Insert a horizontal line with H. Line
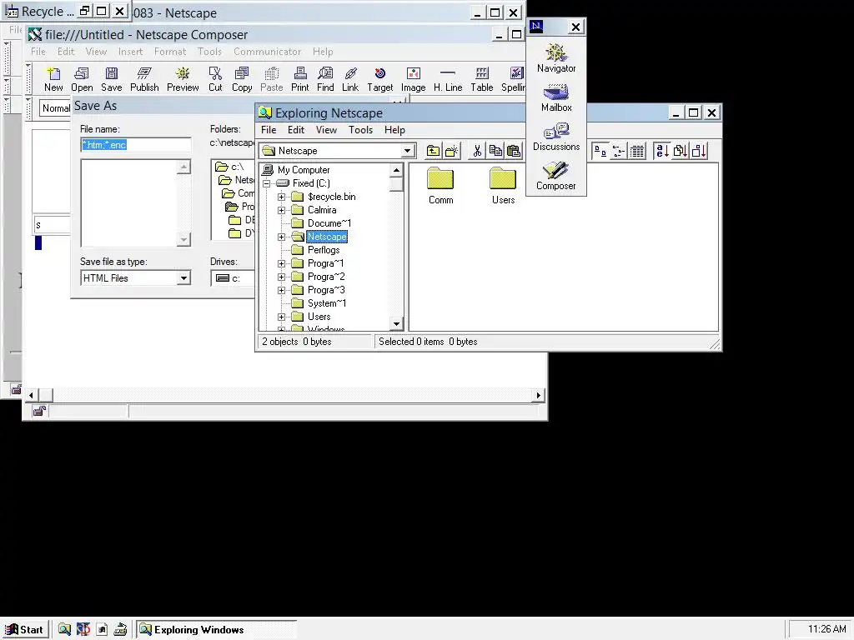 pyautogui.click(x=448, y=79)
